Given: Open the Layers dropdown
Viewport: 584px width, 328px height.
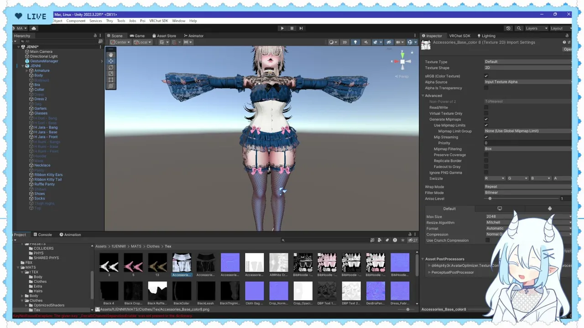Looking at the screenshot, I should coord(537,28).
